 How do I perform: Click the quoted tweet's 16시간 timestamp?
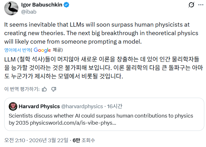tap(115, 106)
